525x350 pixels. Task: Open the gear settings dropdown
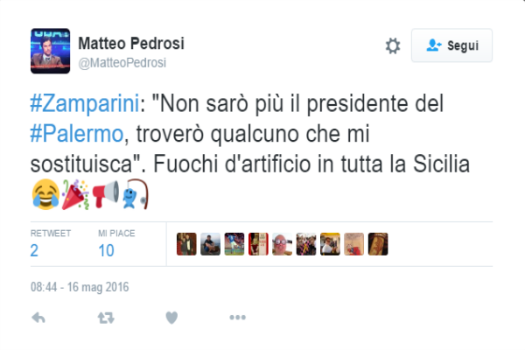(393, 45)
